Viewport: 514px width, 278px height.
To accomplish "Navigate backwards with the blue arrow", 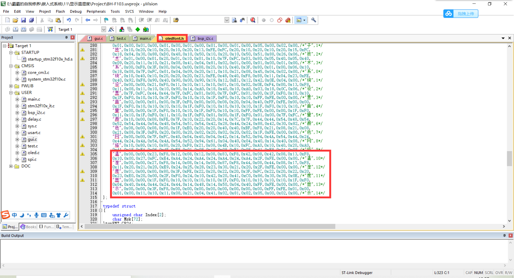I will (88, 20).
